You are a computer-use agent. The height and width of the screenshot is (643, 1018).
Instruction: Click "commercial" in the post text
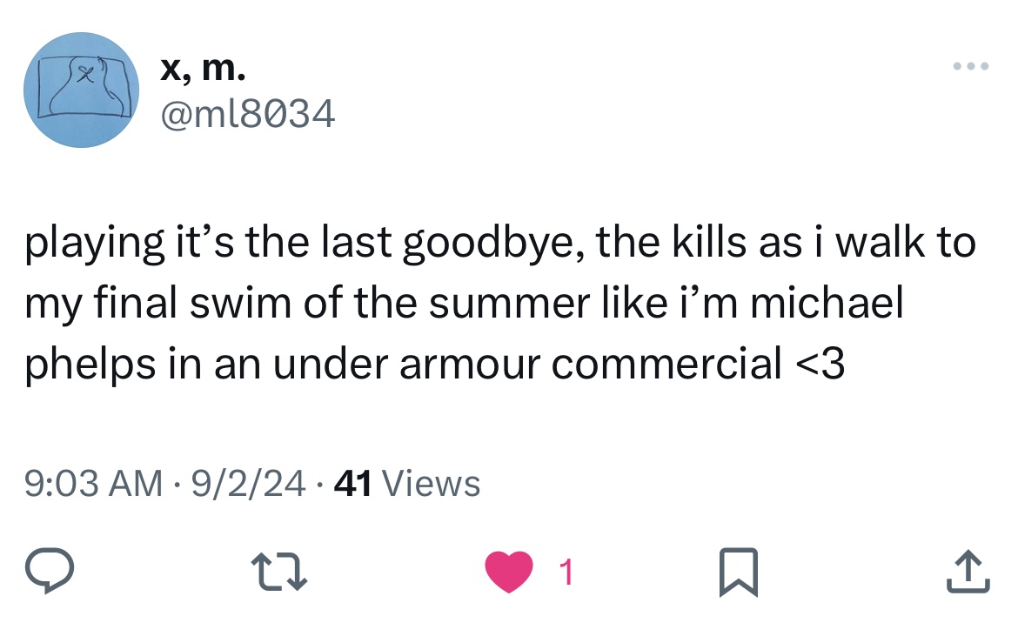pyautogui.click(x=666, y=365)
